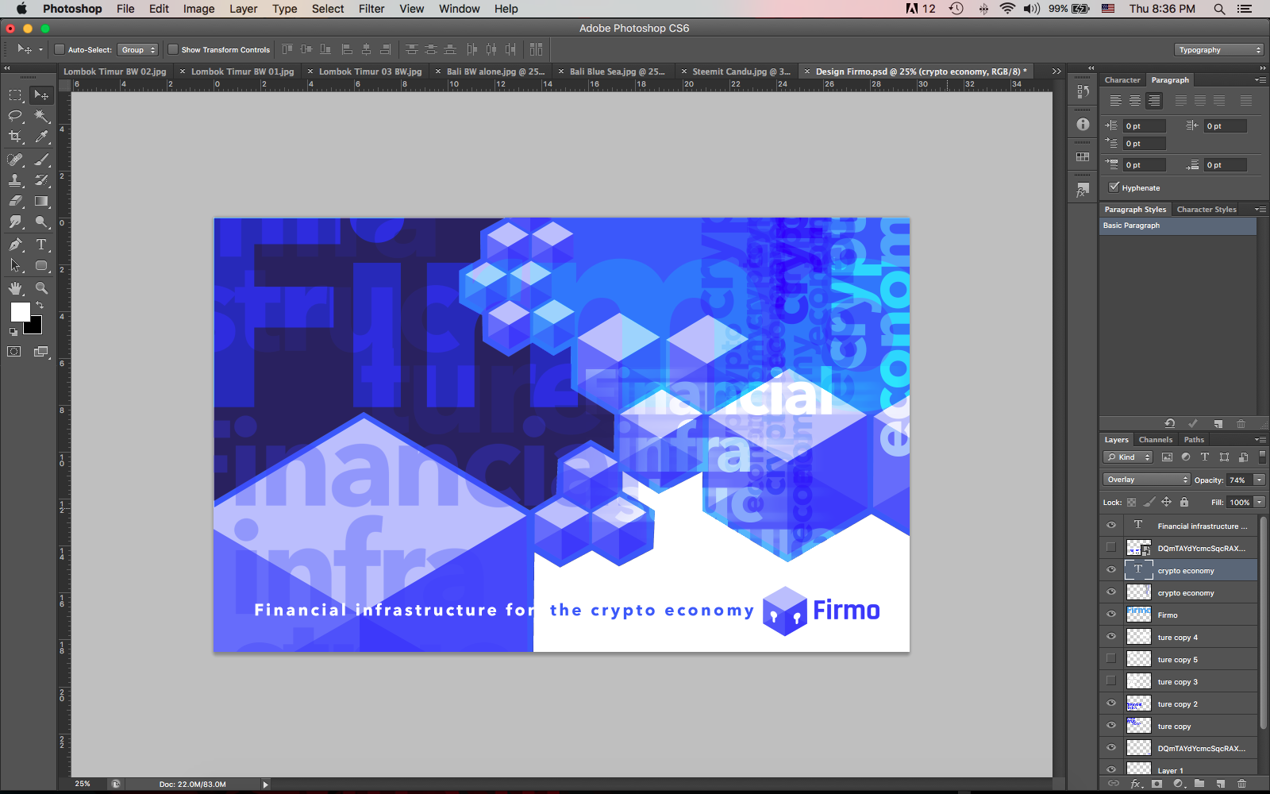Enable the Auto-Select checkbox
Screen dimensions: 1270x794
tap(60, 49)
